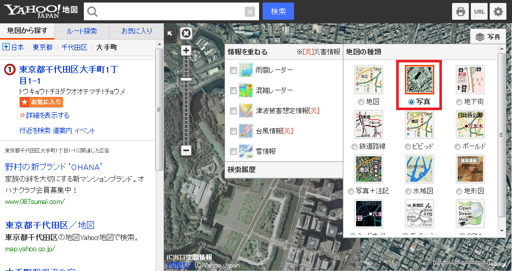Toggle the 写真 map type dropdown
Image resolution: width=512 pixels, height=271 pixels.
coord(488,37)
